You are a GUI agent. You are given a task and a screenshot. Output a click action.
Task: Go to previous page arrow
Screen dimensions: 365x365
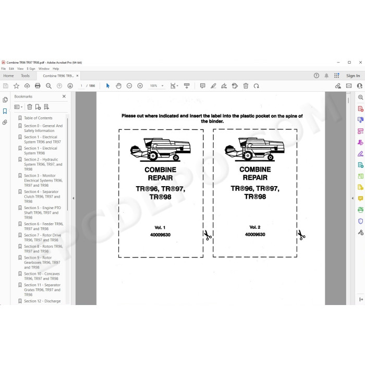click(x=59, y=86)
